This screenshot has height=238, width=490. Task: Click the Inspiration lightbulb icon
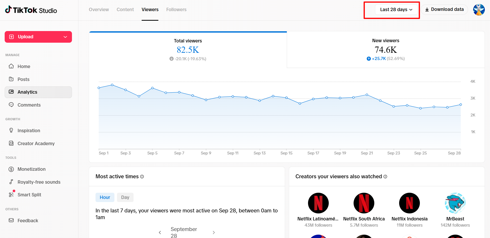coord(11,130)
